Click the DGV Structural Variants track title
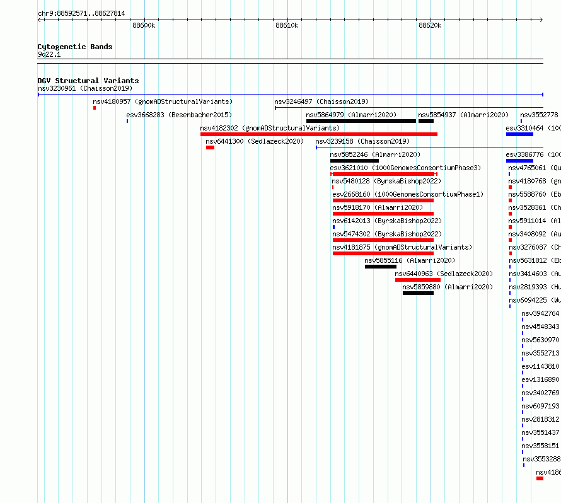Image resolution: width=561 pixels, height=503 pixels. point(88,81)
